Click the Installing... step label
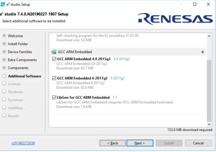 point(16,108)
